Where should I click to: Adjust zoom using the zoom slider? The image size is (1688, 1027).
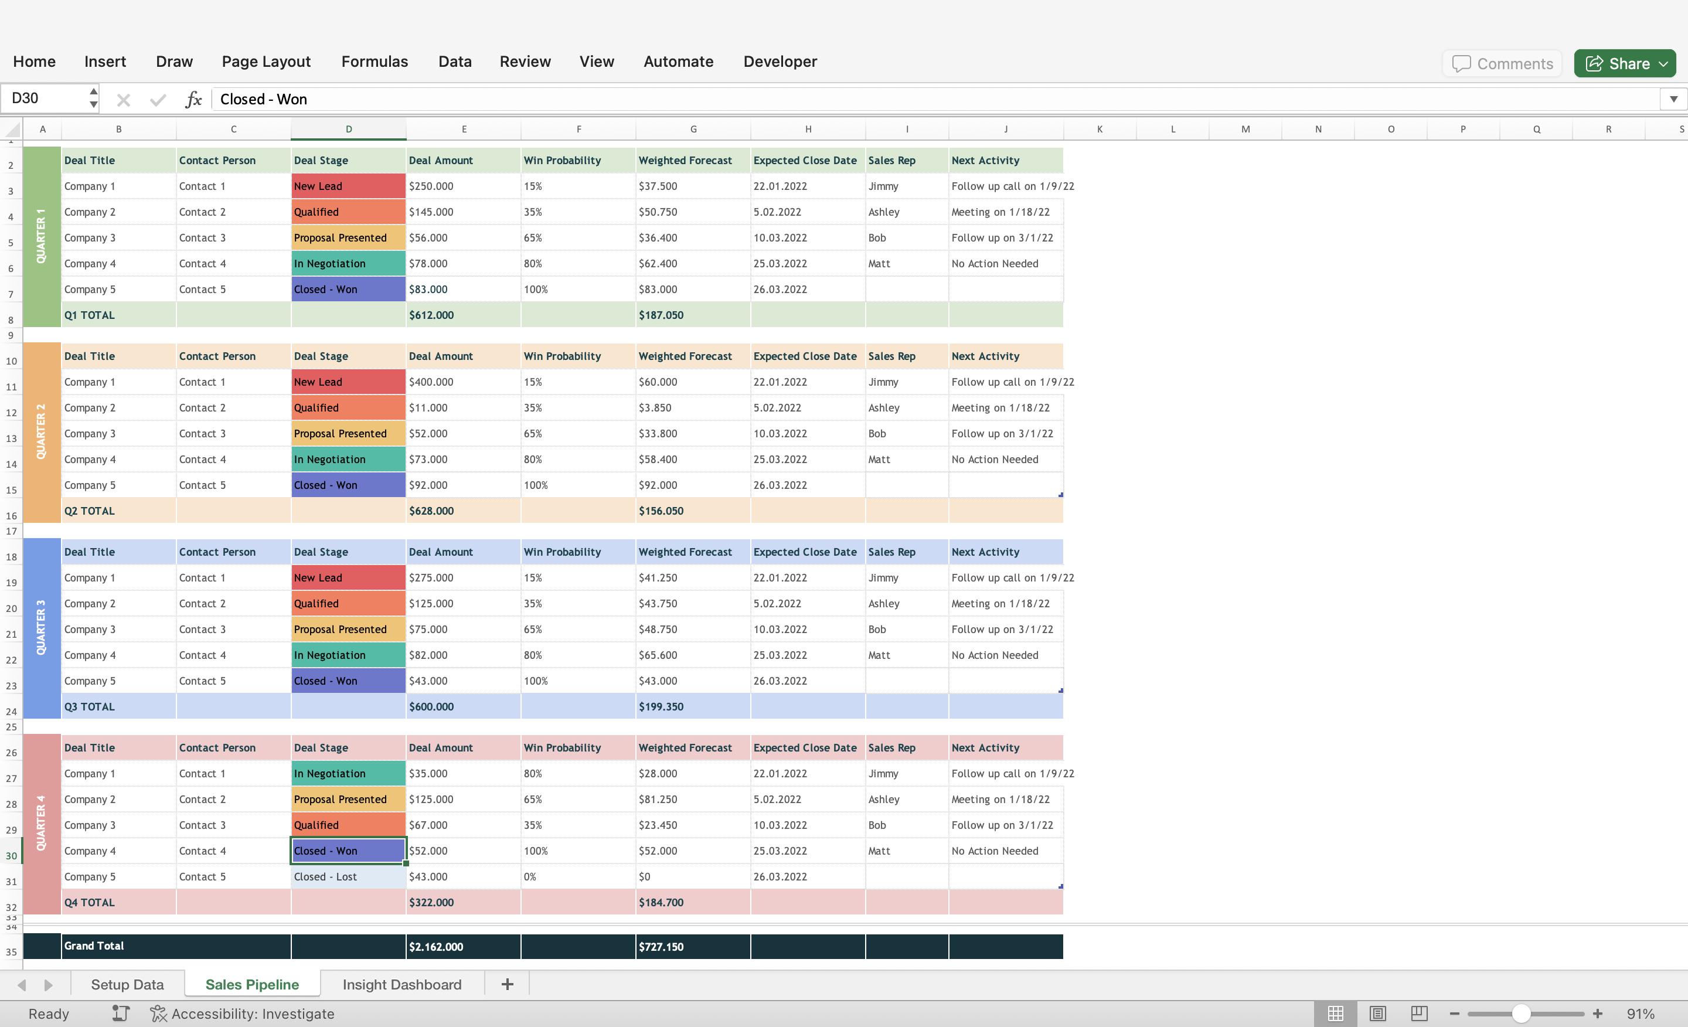pos(1522,1014)
